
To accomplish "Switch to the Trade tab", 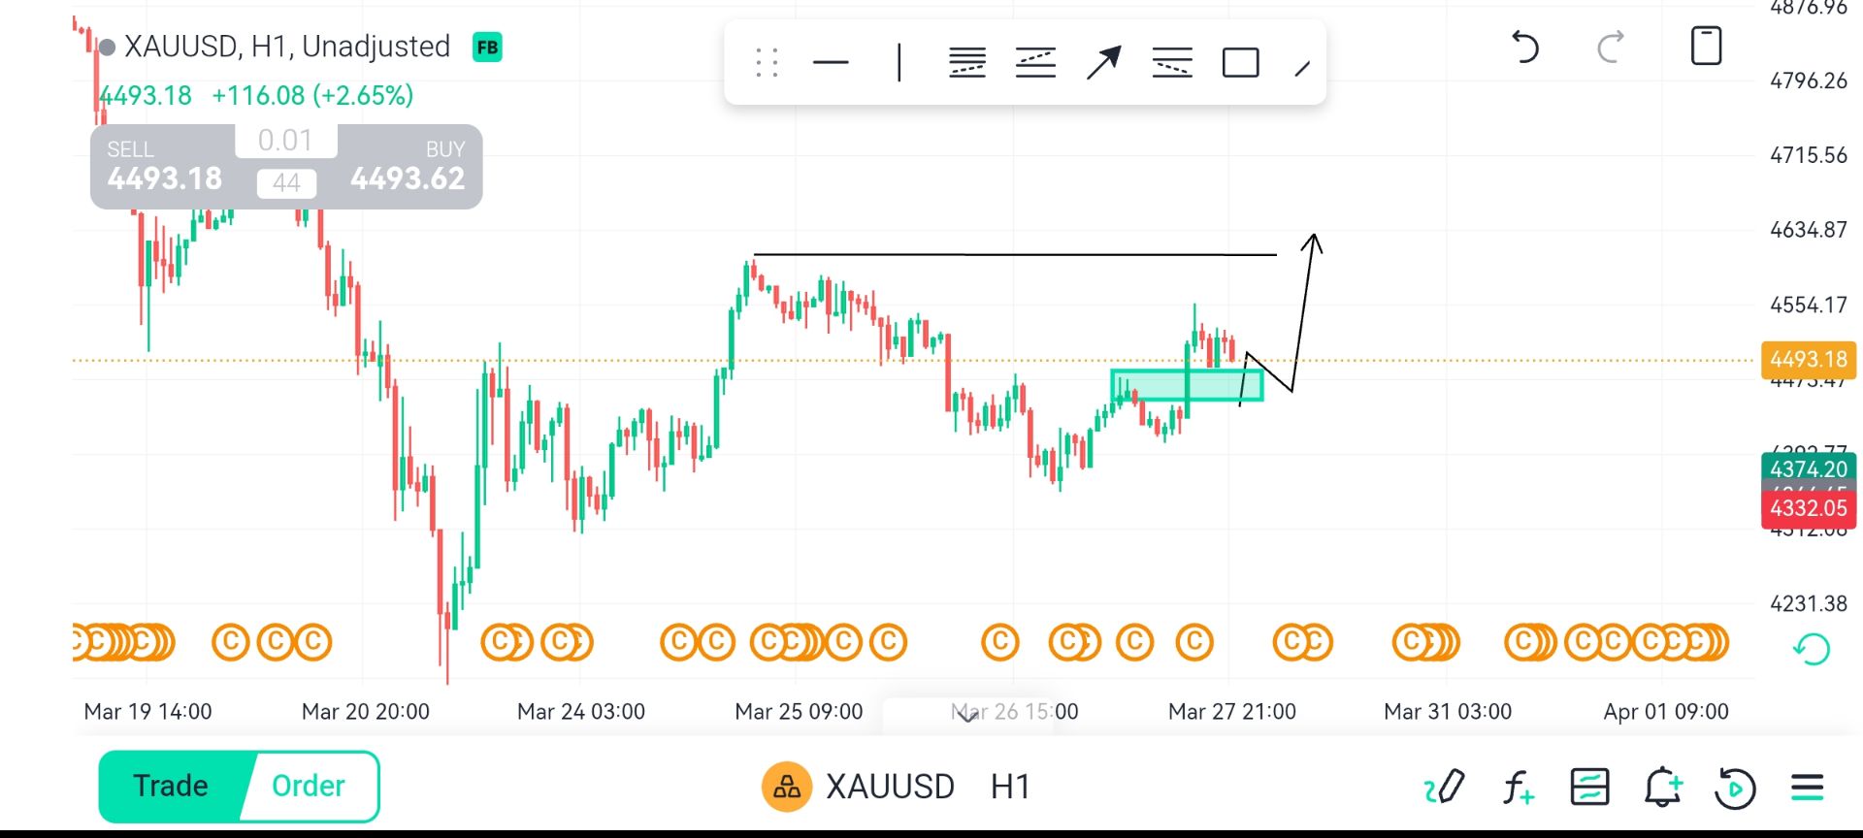I will (x=171, y=786).
